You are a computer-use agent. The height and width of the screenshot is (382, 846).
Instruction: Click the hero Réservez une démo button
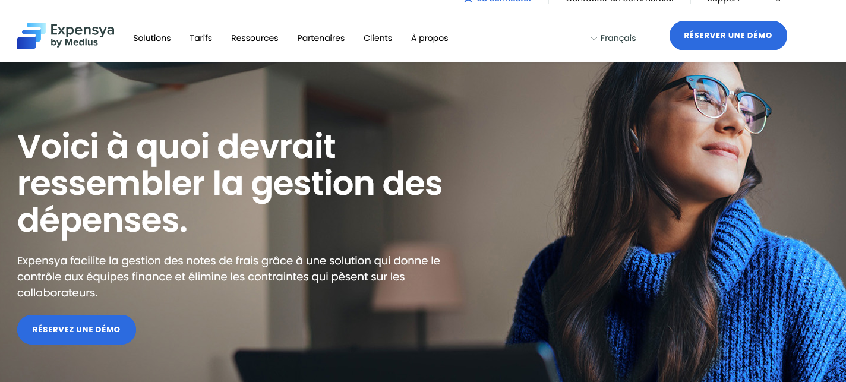pyautogui.click(x=77, y=329)
